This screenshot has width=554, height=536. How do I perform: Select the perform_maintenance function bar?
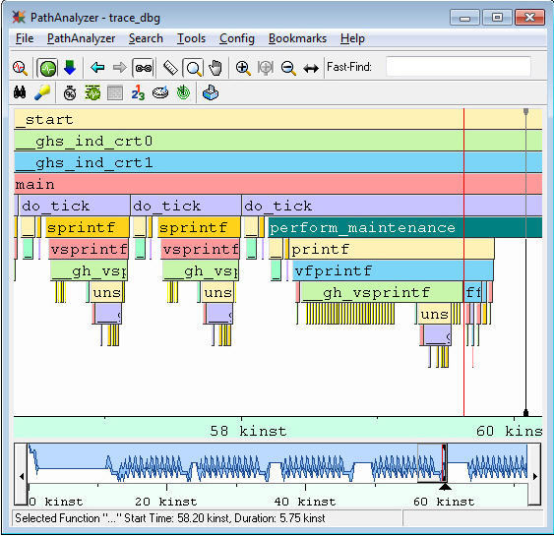coord(404,227)
